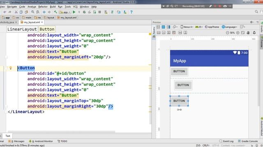Viewport: 263px width, 147px height.
Task: Click the notification bell in Preview
Action: 254,33
